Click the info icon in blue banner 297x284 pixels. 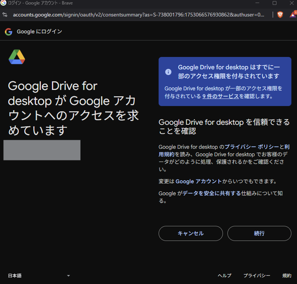click(x=169, y=72)
